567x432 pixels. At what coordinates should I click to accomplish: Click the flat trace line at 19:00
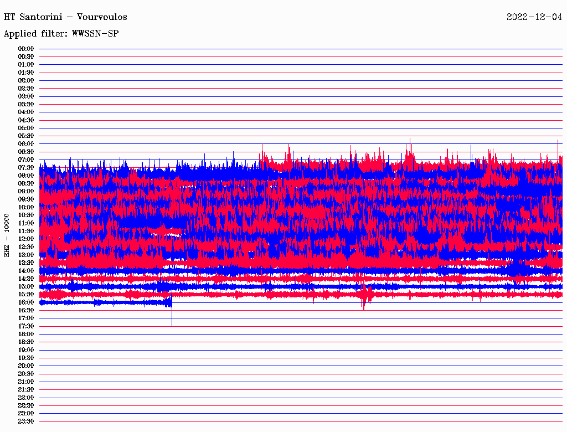pyautogui.click(x=299, y=350)
